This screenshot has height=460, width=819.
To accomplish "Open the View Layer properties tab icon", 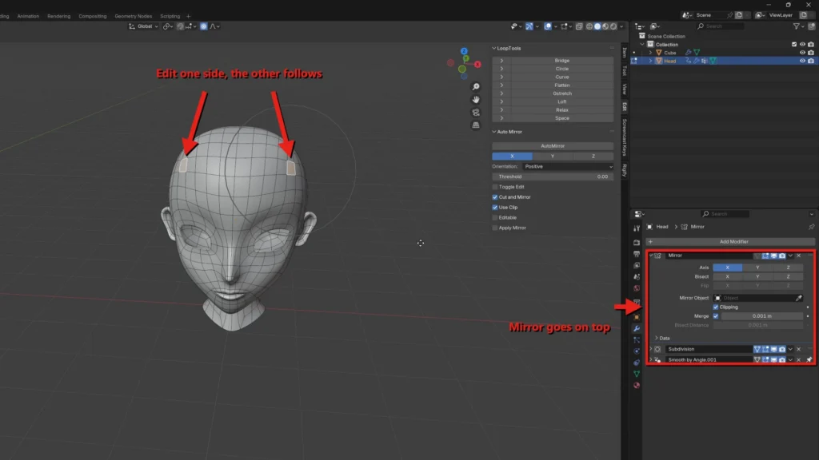I will pos(637,265).
